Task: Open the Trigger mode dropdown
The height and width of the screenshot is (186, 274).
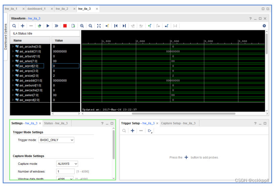Action: point(56,140)
